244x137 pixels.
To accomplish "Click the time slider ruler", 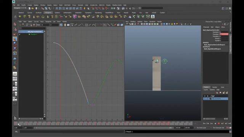I will 103,123.
